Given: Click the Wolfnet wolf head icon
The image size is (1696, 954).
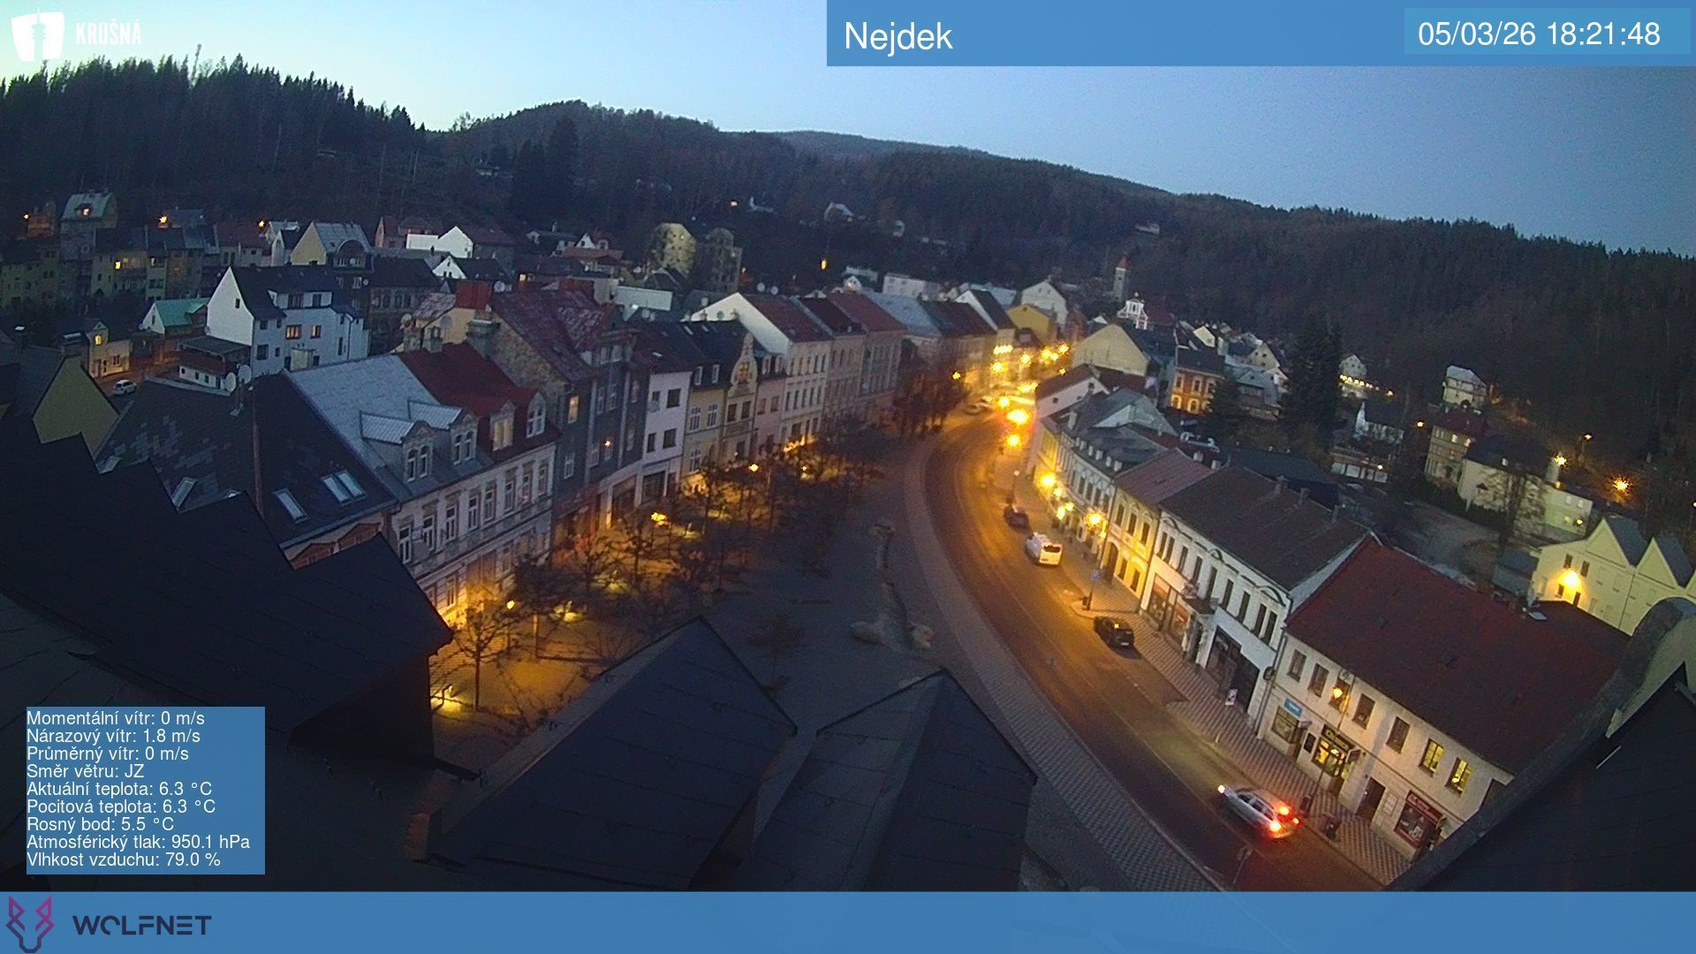Looking at the screenshot, I should click(x=30, y=924).
